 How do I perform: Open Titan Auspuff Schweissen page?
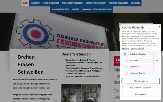click(x=72, y=3)
